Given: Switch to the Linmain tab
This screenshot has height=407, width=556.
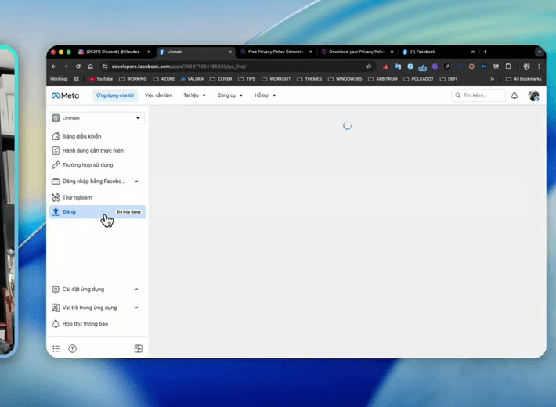Looking at the screenshot, I should 195,52.
